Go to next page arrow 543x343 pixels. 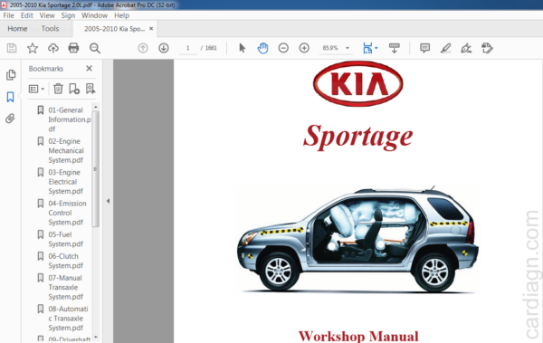164,48
